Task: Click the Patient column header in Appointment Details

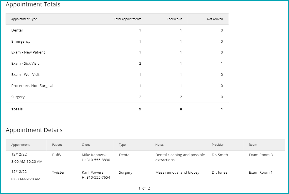Action: (x=57, y=145)
